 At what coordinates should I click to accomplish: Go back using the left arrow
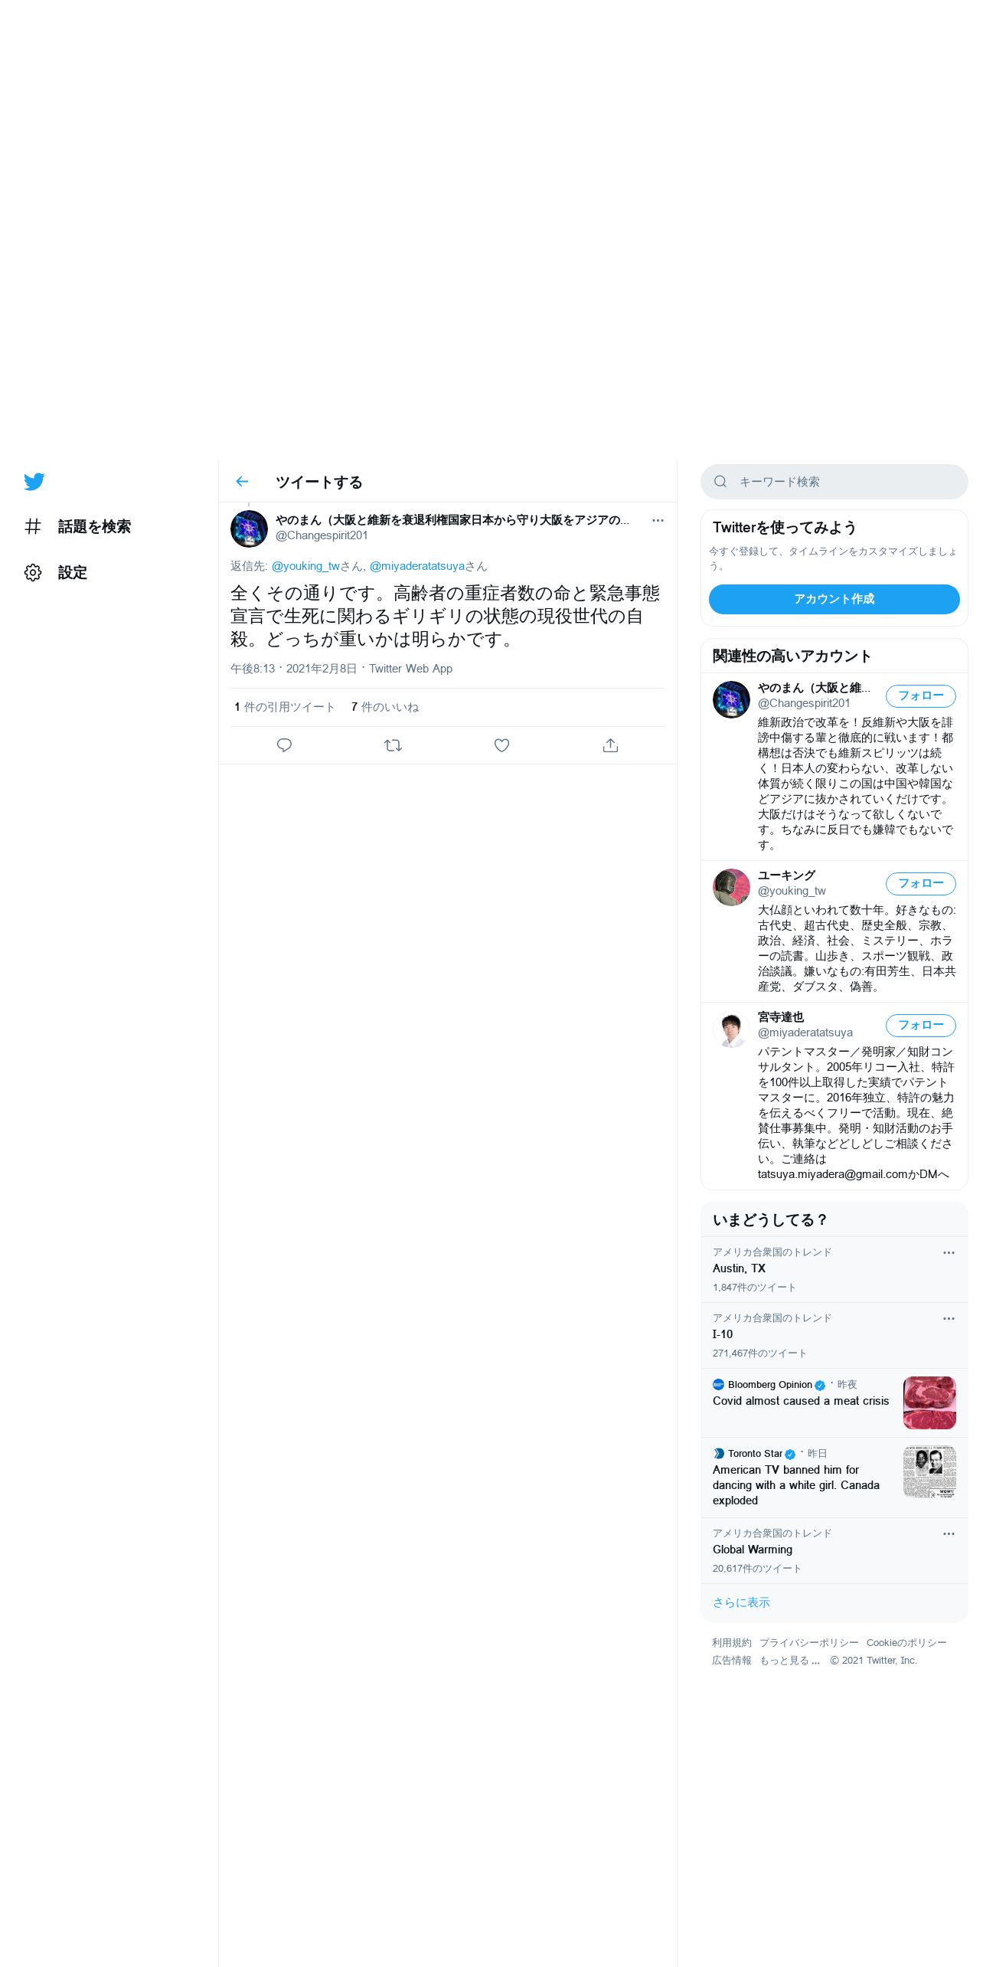click(242, 482)
